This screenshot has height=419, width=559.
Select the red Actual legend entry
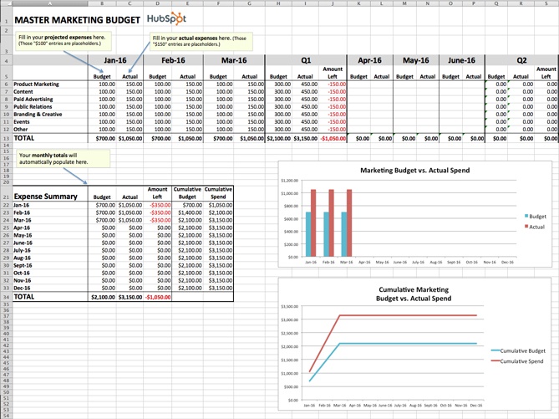tap(535, 227)
